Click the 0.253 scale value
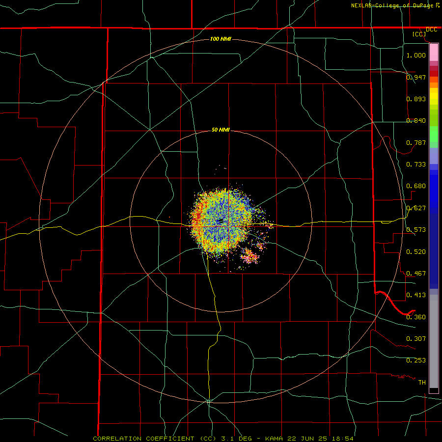Viewport: 442px width, 442px height. [416, 360]
